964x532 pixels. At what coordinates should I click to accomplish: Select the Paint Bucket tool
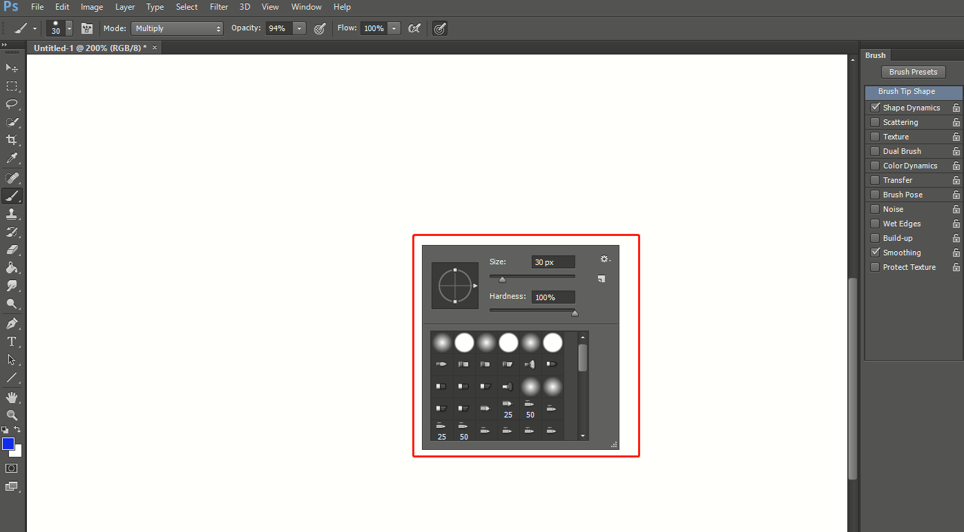pos(12,268)
